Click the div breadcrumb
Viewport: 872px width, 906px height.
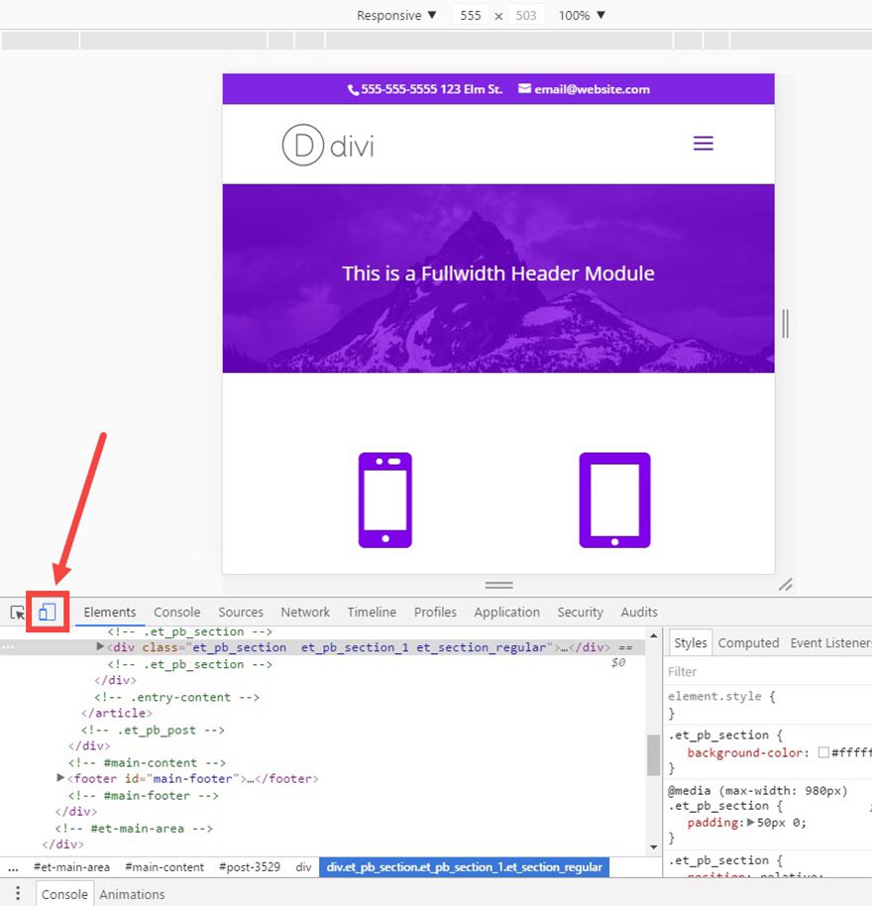click(303, 867)
